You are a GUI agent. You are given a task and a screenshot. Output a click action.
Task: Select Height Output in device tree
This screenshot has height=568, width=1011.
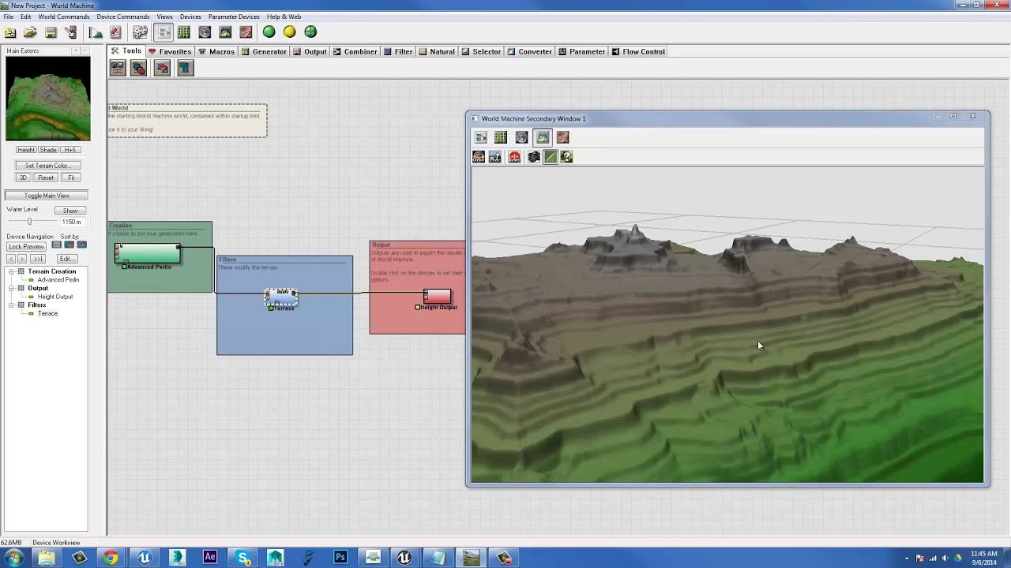tap(55, 297)
